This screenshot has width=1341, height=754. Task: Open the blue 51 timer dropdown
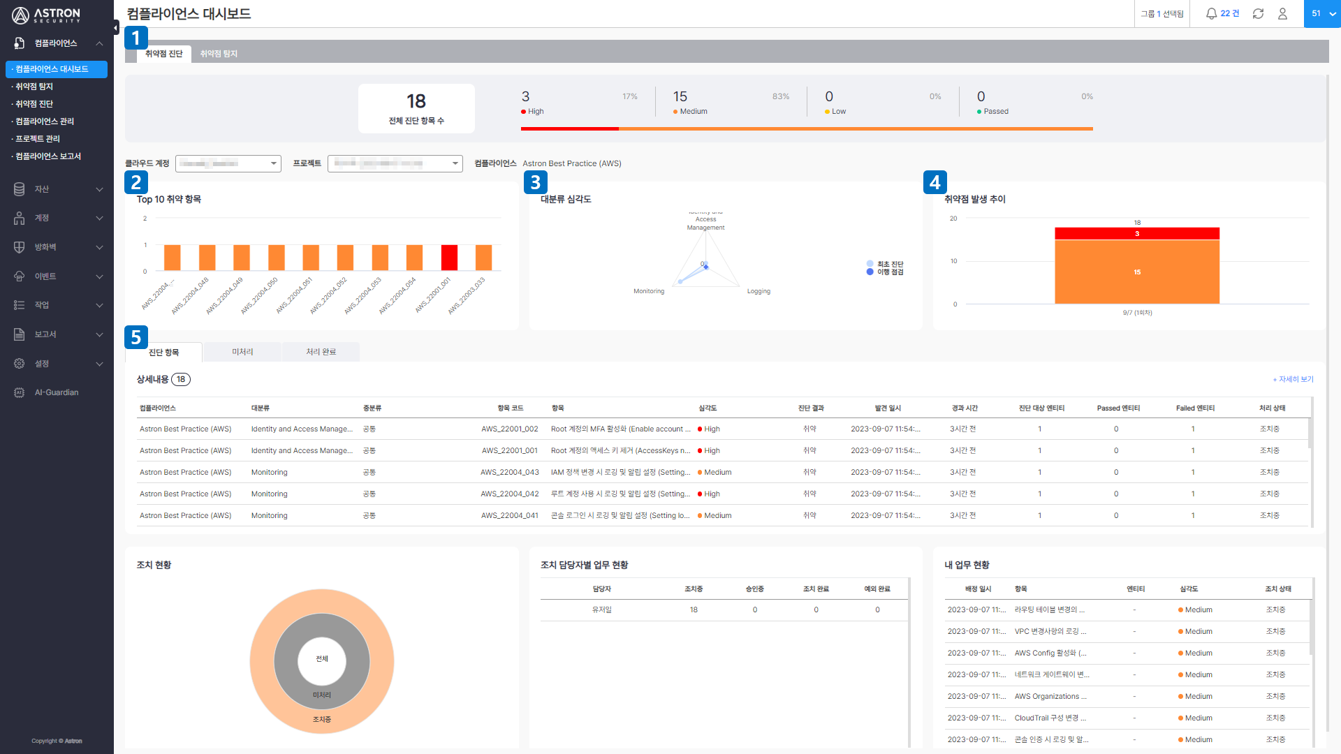[x=1322, y=14]
